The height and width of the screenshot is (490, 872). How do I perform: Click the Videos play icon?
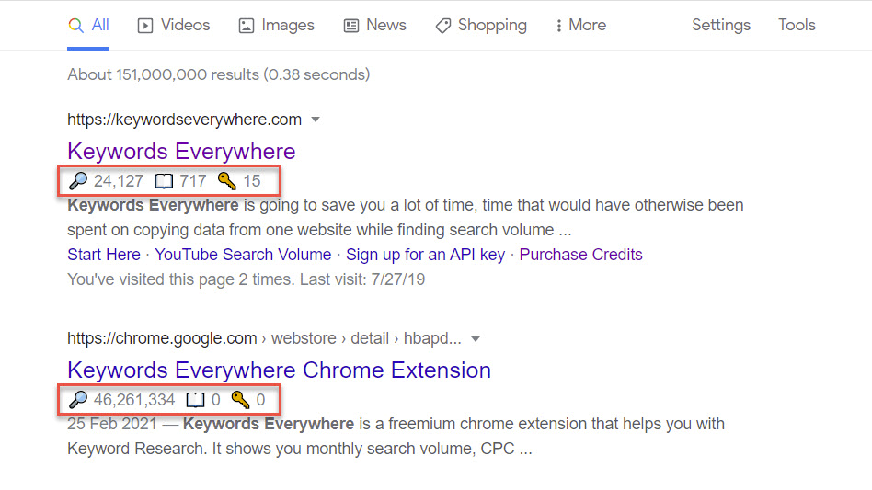145,26
